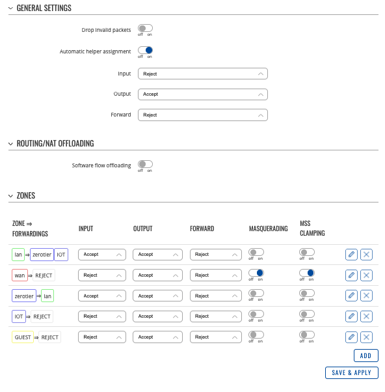Screen dimensions: 385x392
Task: Edit the wan zone with pencil icon
Action: pyautogui.click(x=351, y=275)
